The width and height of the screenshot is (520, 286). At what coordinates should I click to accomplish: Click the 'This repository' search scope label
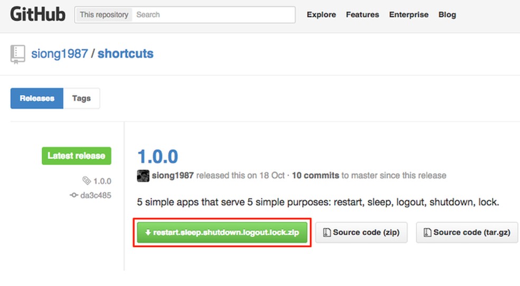[104, 15]
